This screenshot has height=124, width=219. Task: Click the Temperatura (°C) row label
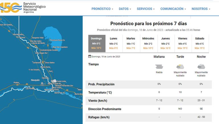(100, 93)
